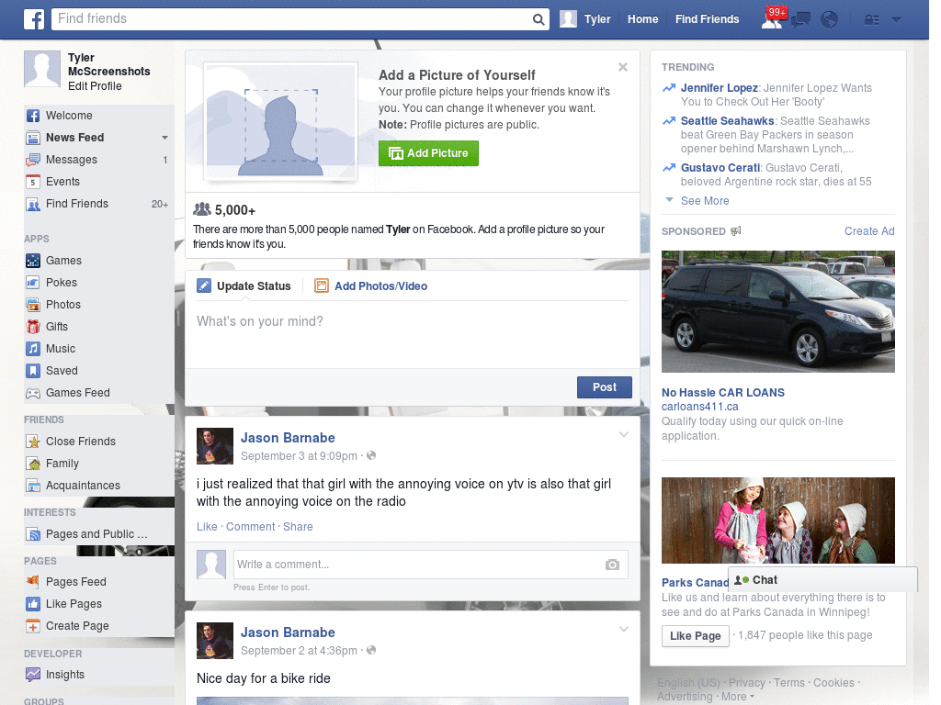Click the Pages and Public icon

click(x=33, y=534)
